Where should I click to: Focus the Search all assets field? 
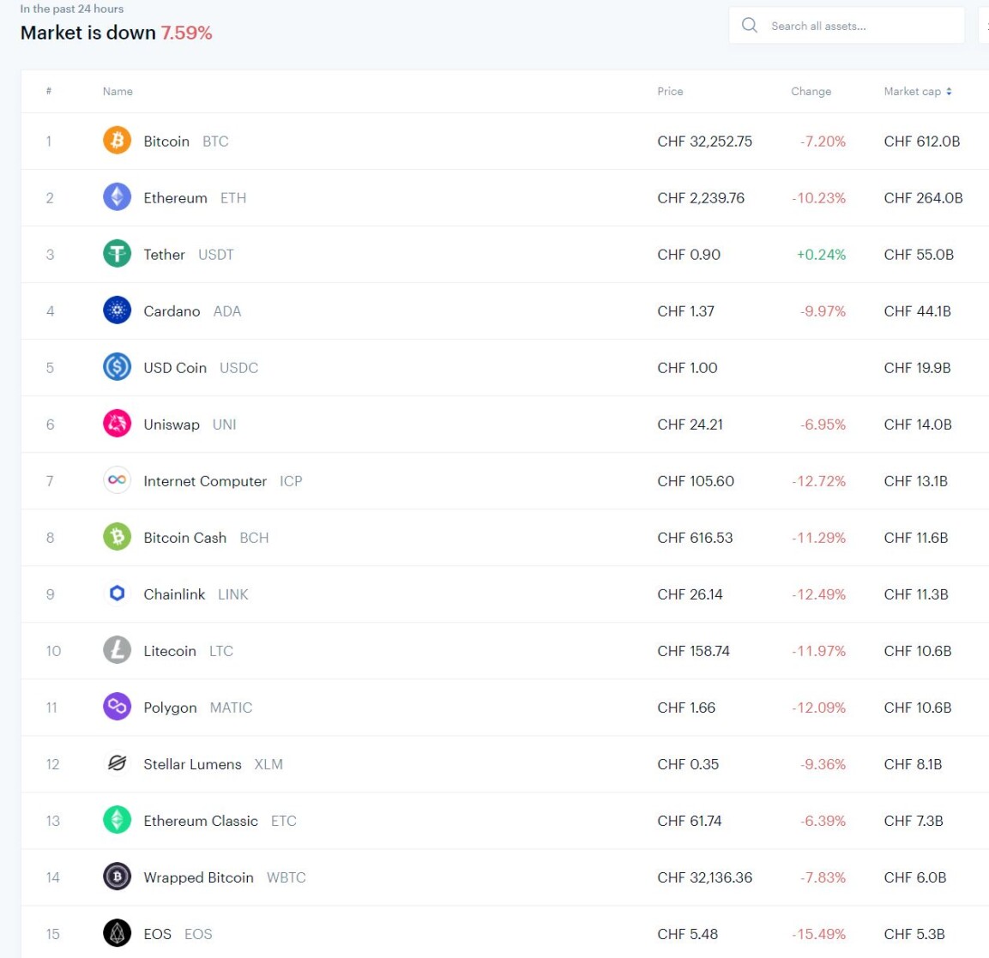click(847, 25)
